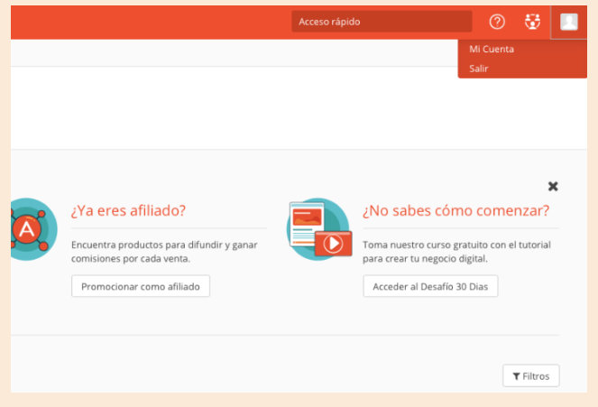The height and width of the screenshot is (407, 598).
Task: Click the video tutorial course illustration
Action: point(319,229)
